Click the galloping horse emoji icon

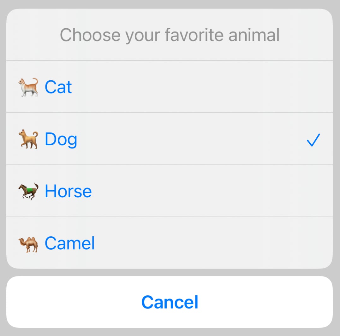[x=28, y=191]
